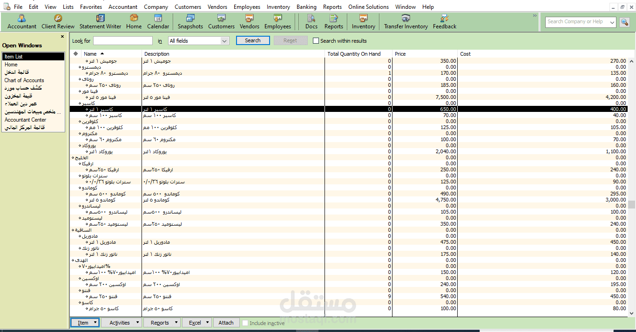
Task: Open the Accountant menu
Action: pyautogui.click(x=123, y=7)
